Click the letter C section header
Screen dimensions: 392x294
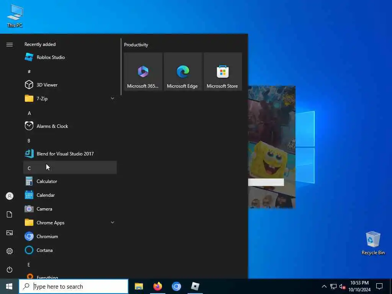click(70, 168)
